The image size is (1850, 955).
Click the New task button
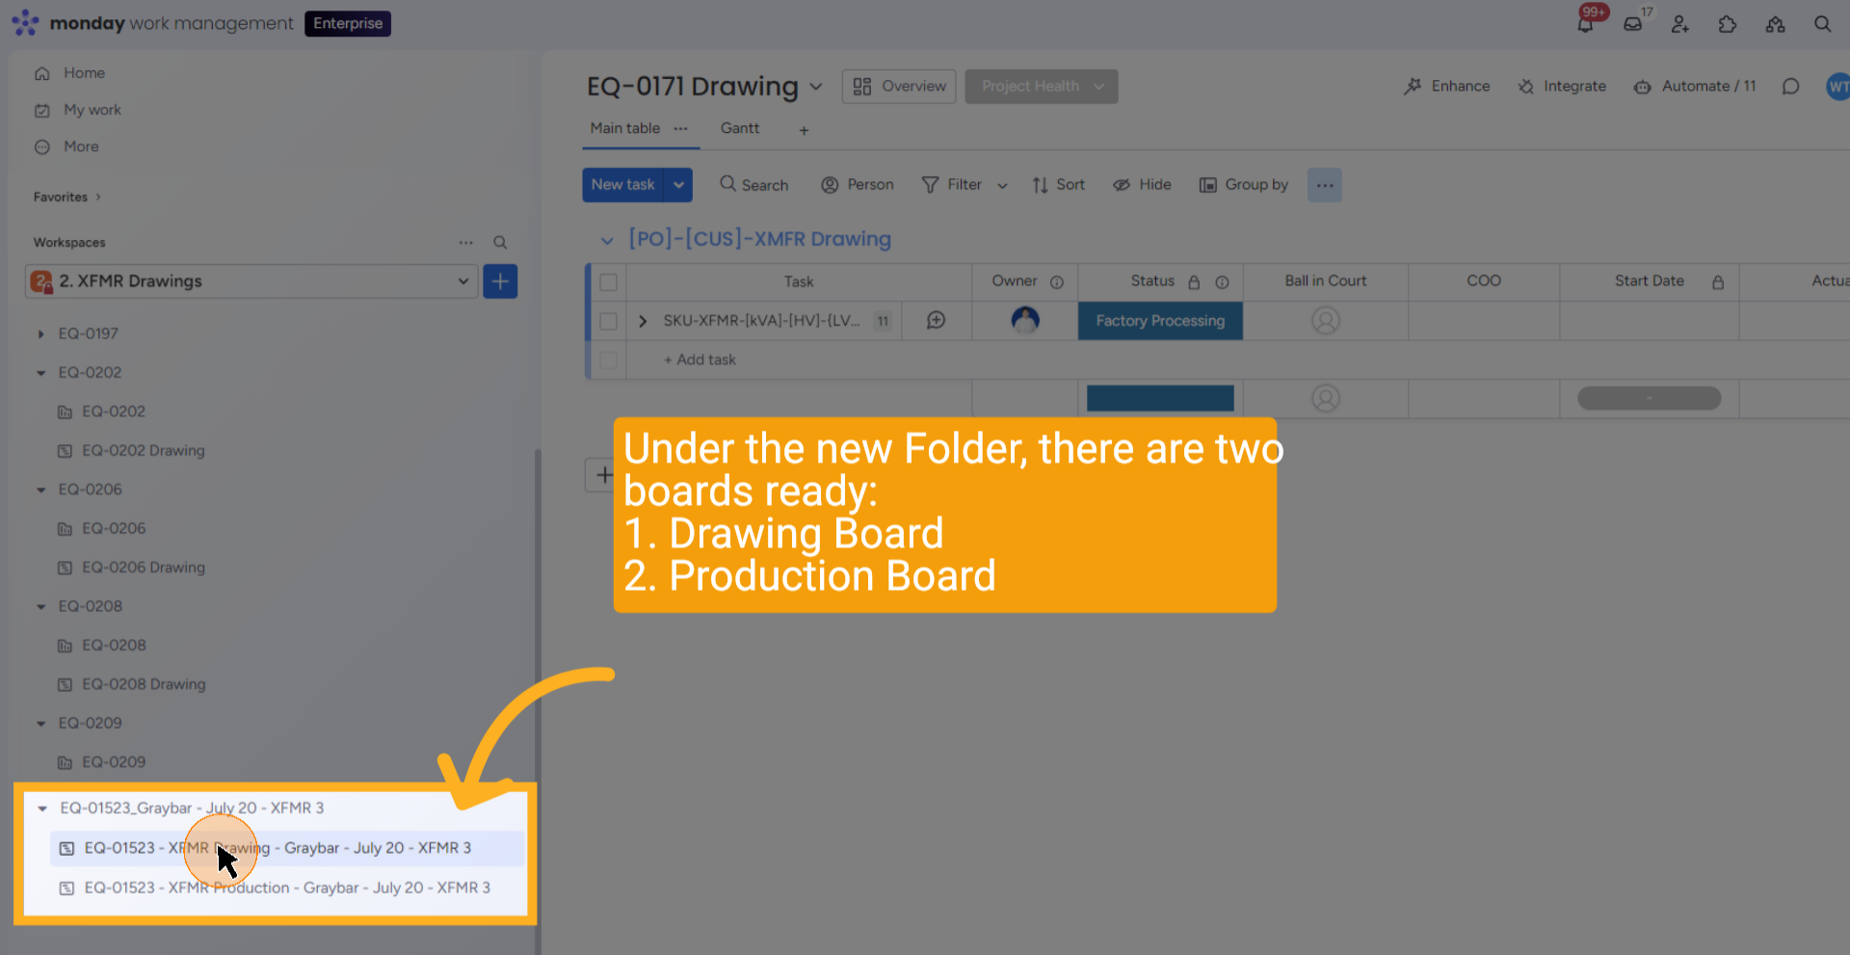623,185
